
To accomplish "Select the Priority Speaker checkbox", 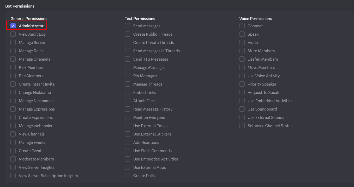I will tap(242, 84).
